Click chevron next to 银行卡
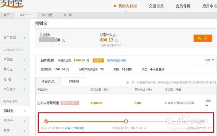 [24, 121]
